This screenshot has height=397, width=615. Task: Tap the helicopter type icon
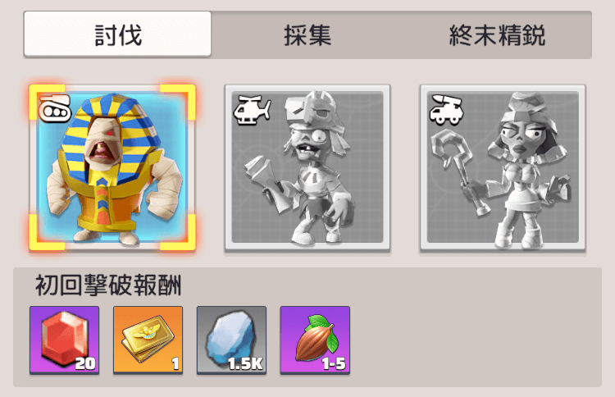click(x=253, y=110)
